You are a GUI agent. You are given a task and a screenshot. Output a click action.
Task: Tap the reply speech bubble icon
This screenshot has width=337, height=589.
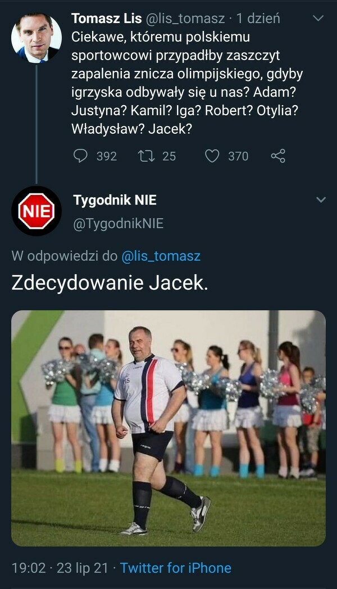(x=80, y=156)
